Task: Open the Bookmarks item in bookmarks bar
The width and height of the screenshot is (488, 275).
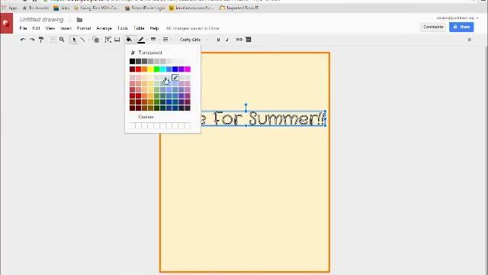Action: pyautogui.click(x=36, y=8)
